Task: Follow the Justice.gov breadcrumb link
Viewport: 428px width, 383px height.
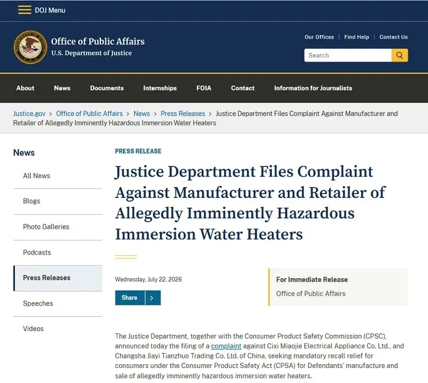Action: [x=29, y=113]
